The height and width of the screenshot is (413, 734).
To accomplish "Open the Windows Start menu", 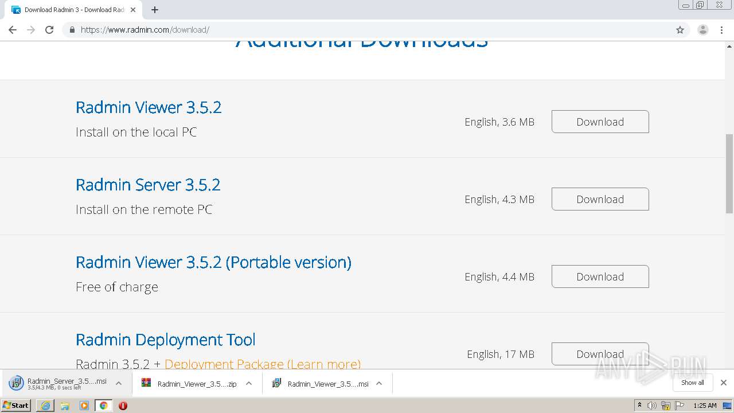I will click(16, 405).
